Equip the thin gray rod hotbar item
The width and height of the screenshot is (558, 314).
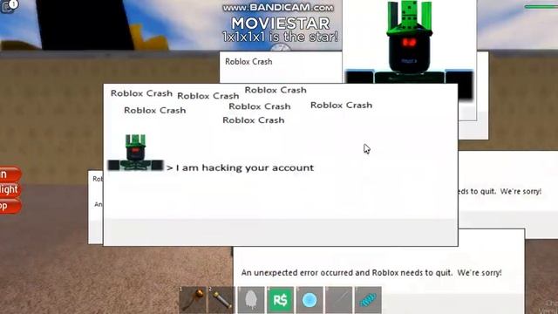[339, 300]
